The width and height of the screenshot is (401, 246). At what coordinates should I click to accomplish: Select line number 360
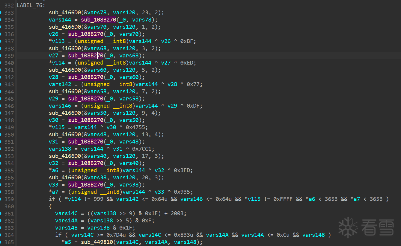pyautogui.click(x=9, y=206)
